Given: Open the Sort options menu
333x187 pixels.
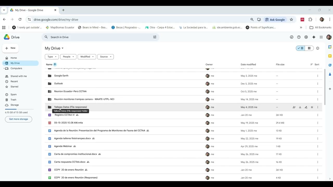Looking at the screenshot, I should click(315, 64).
